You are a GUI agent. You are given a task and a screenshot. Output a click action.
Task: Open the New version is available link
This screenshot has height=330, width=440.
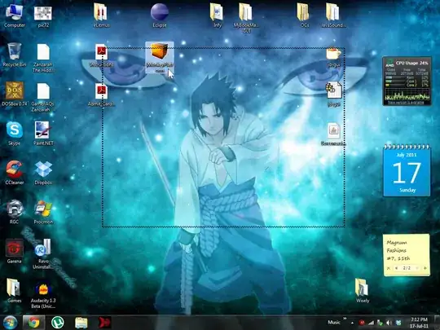(406, 103)
